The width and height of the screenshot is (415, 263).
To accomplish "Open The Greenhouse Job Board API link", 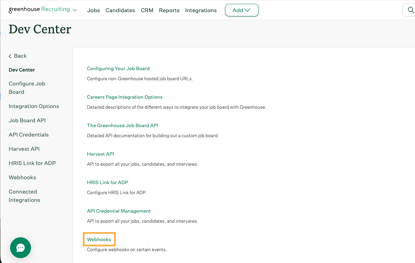I will (122, 125).
